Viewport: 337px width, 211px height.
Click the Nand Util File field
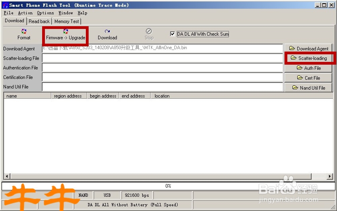pos(163,87)
